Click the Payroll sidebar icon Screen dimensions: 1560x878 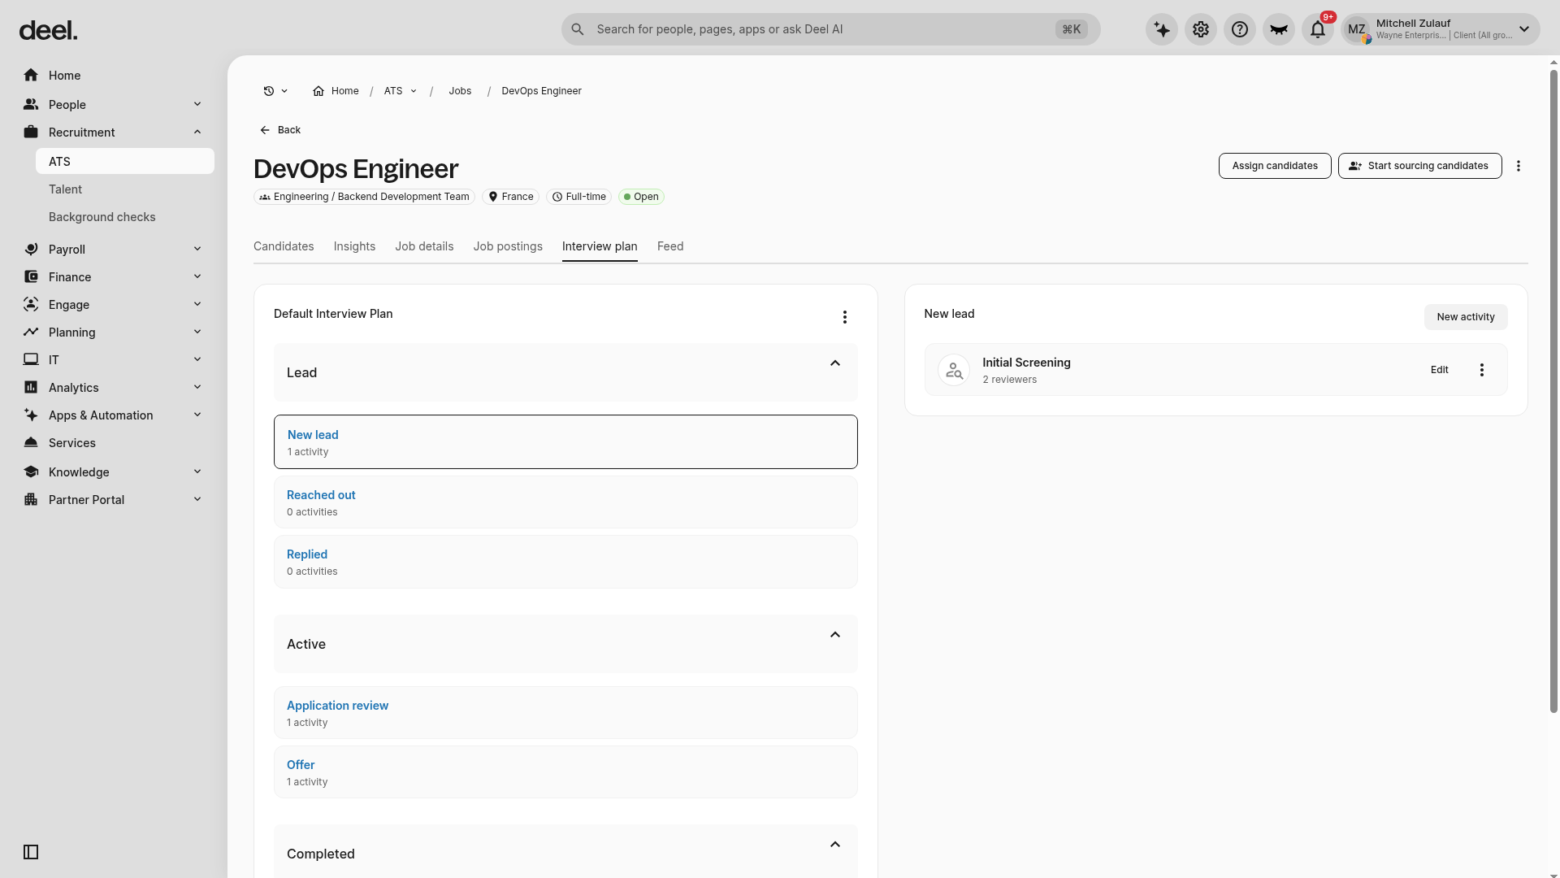coord(31,250)
